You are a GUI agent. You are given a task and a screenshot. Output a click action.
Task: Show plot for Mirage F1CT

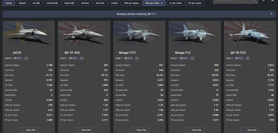[x=139, y=130]
